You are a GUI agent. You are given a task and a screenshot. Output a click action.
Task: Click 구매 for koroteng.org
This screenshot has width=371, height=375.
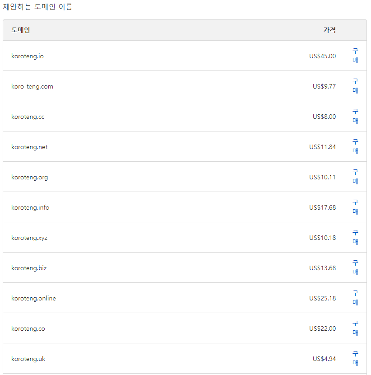pos(355,177)
